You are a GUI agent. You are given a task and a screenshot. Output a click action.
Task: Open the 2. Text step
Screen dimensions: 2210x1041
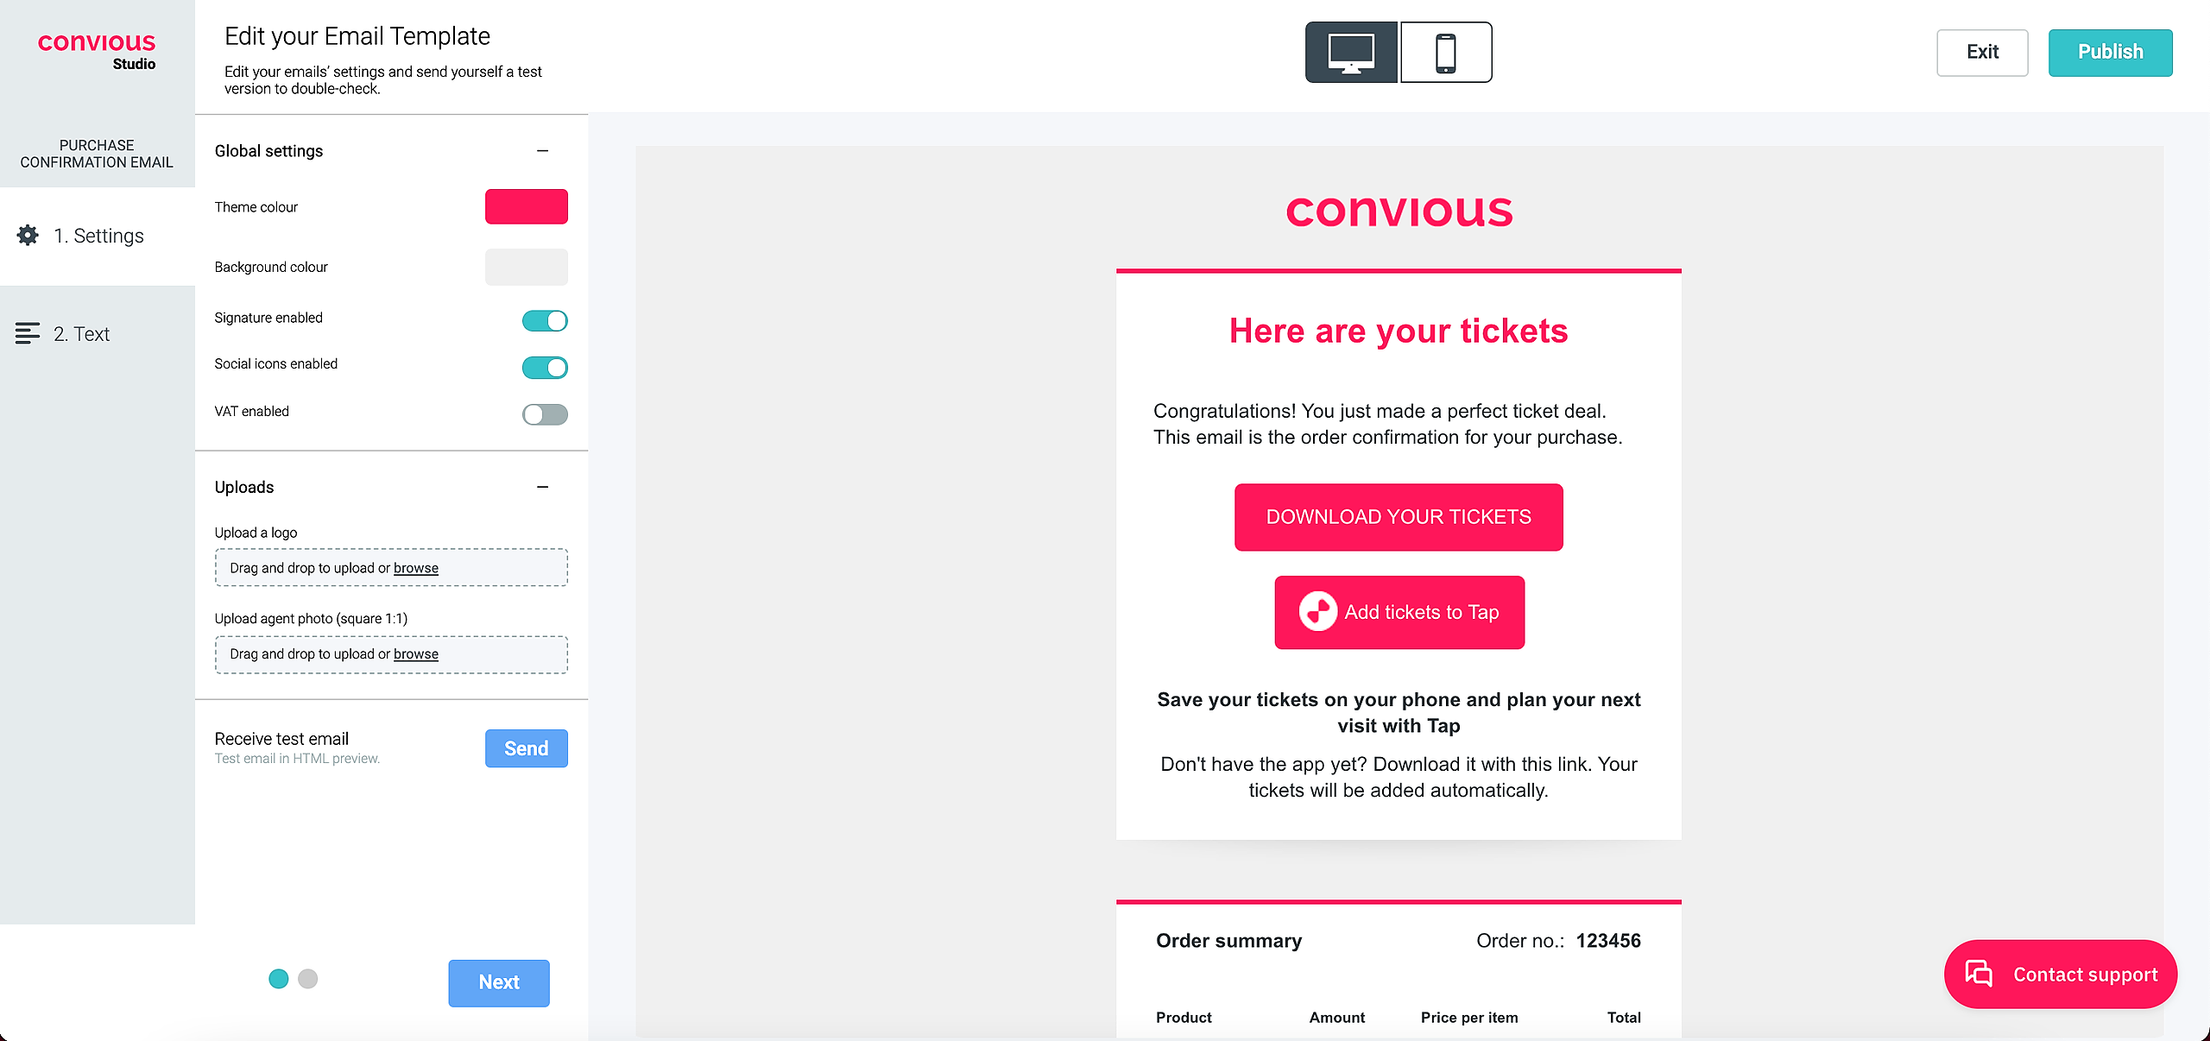click(81, 334)
